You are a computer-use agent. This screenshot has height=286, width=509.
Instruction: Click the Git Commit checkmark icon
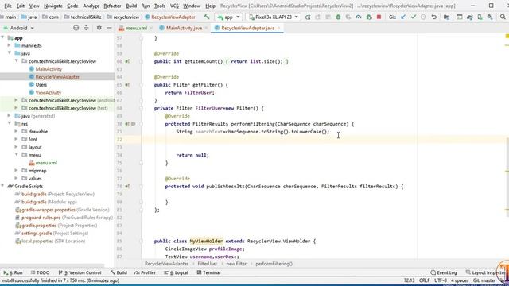point(414,17)
